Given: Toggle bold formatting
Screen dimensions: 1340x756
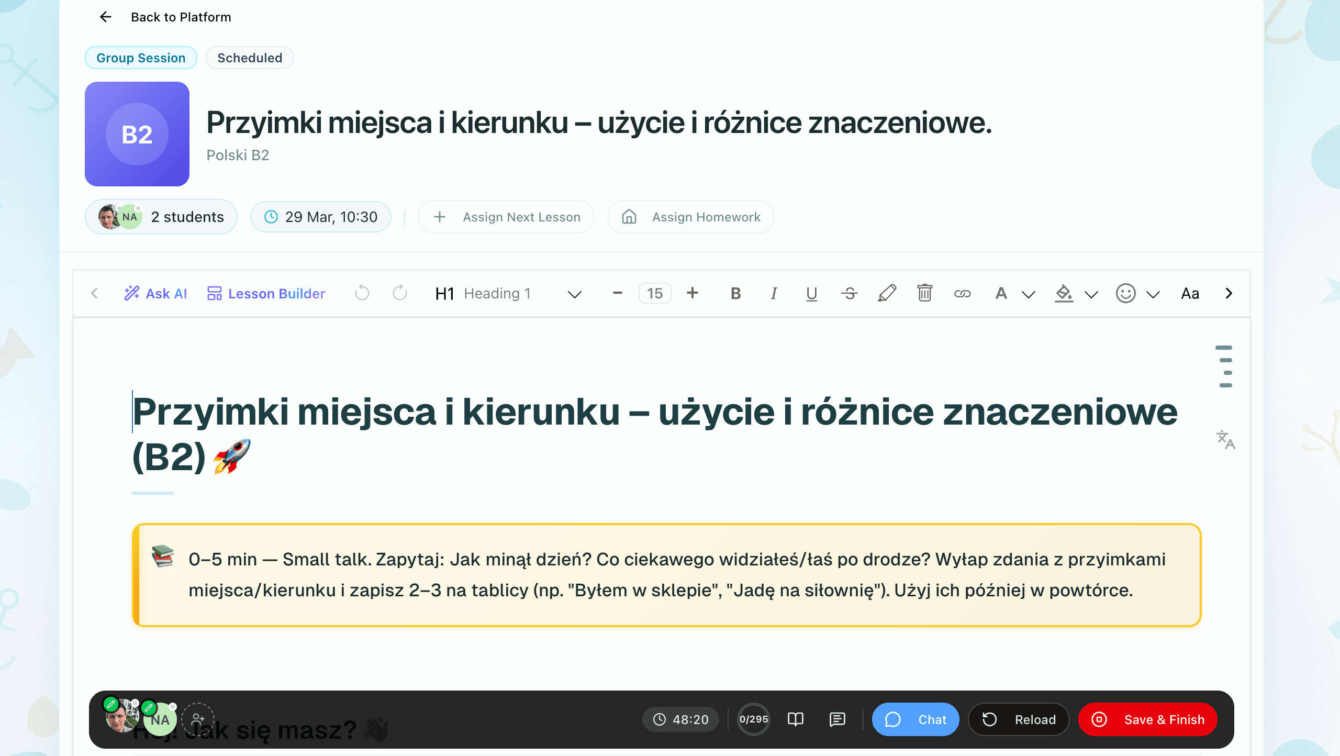Looking at the screenshot, I should coord(735,293).
